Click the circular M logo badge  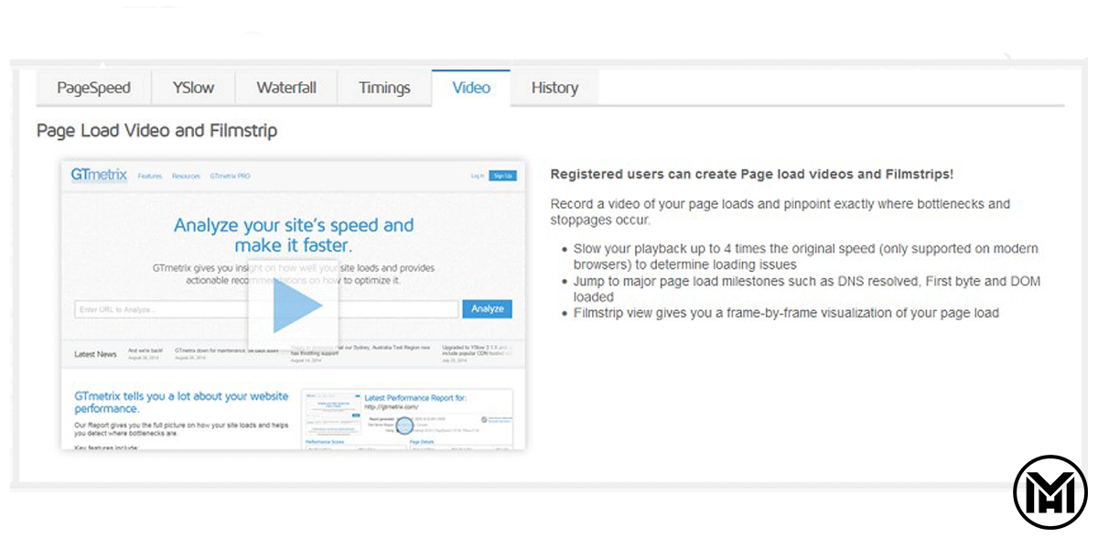(x=1050, y=492)
